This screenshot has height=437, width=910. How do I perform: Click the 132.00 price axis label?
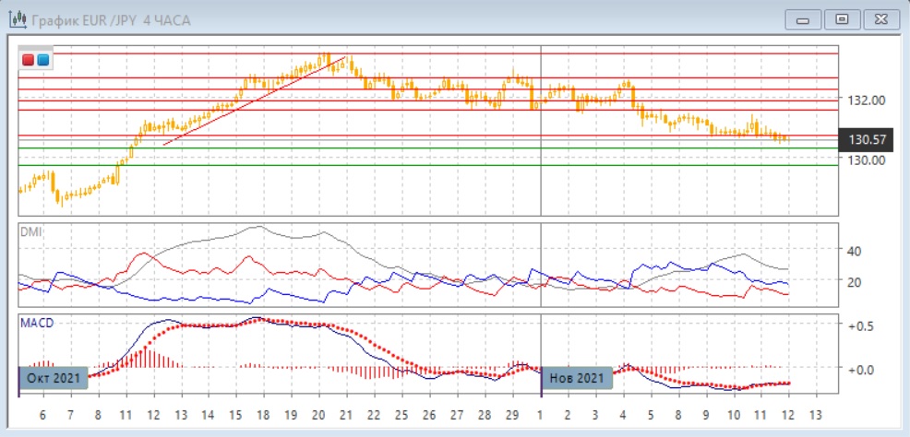[x=866, y=100]
